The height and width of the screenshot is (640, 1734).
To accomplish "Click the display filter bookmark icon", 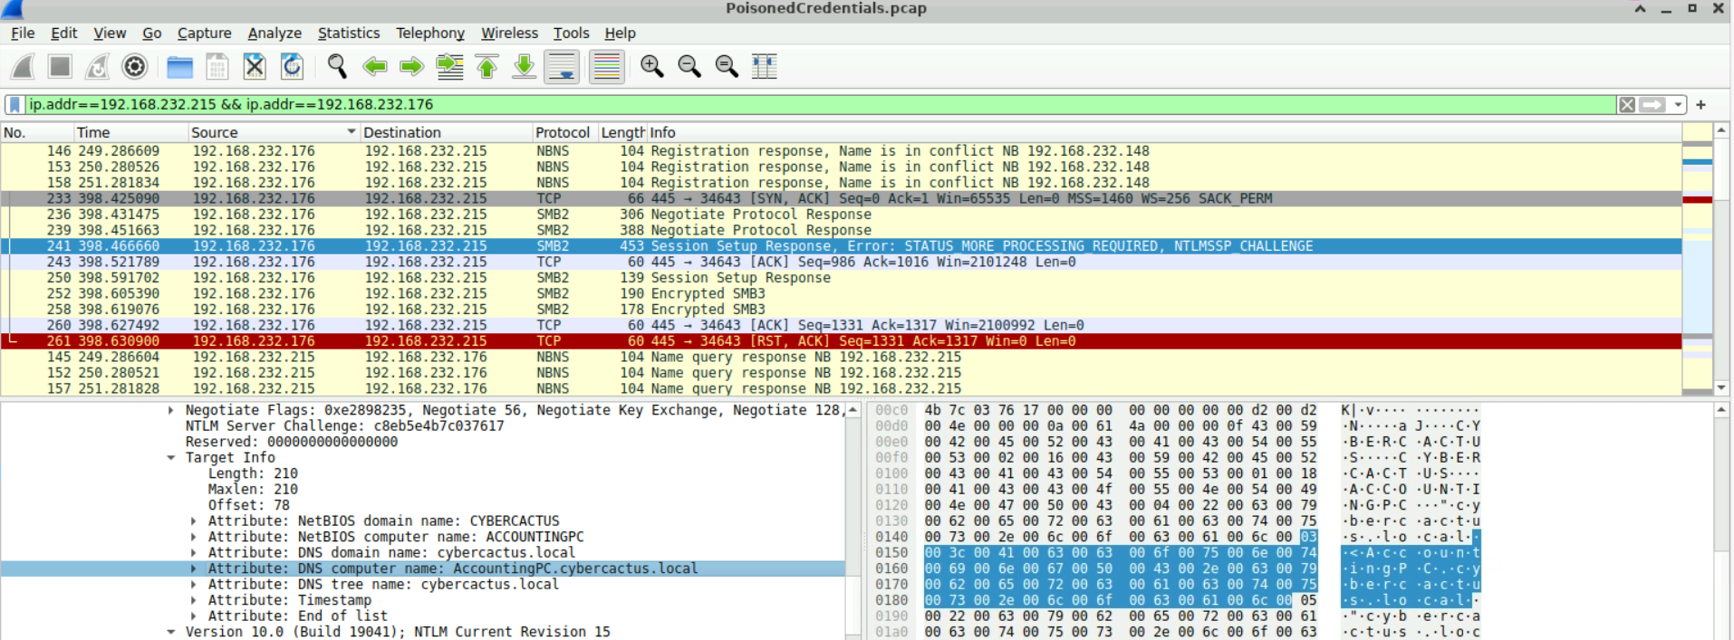I will 15,104.
